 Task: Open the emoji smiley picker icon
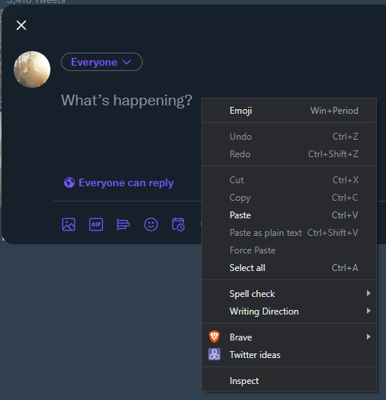[x=151, y=224]
